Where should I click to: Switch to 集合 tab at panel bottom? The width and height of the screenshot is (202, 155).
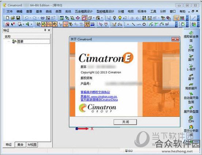20,145
